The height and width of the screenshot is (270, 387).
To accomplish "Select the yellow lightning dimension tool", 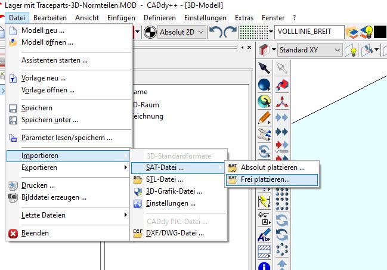I will (x=264, y=201).
